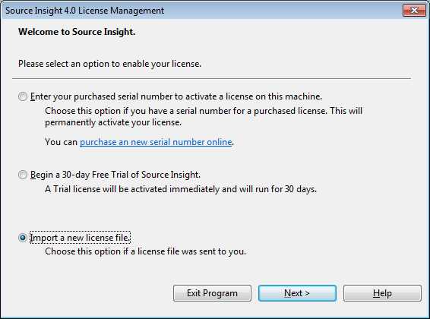Image resolution: width=430 pixels, height=319 pixels.
Task: Click the License Management window title text
Action: [85, 11]
